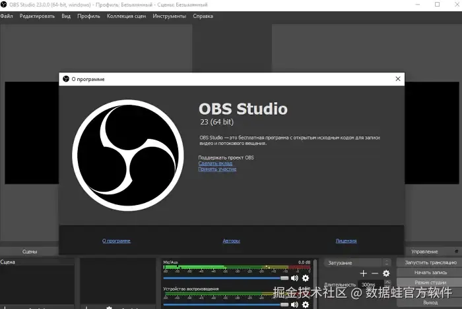This screenshot has height=309, width=462.
Task: Mute the Mic/Aux audio source
Action: click(x=294, y=278)
